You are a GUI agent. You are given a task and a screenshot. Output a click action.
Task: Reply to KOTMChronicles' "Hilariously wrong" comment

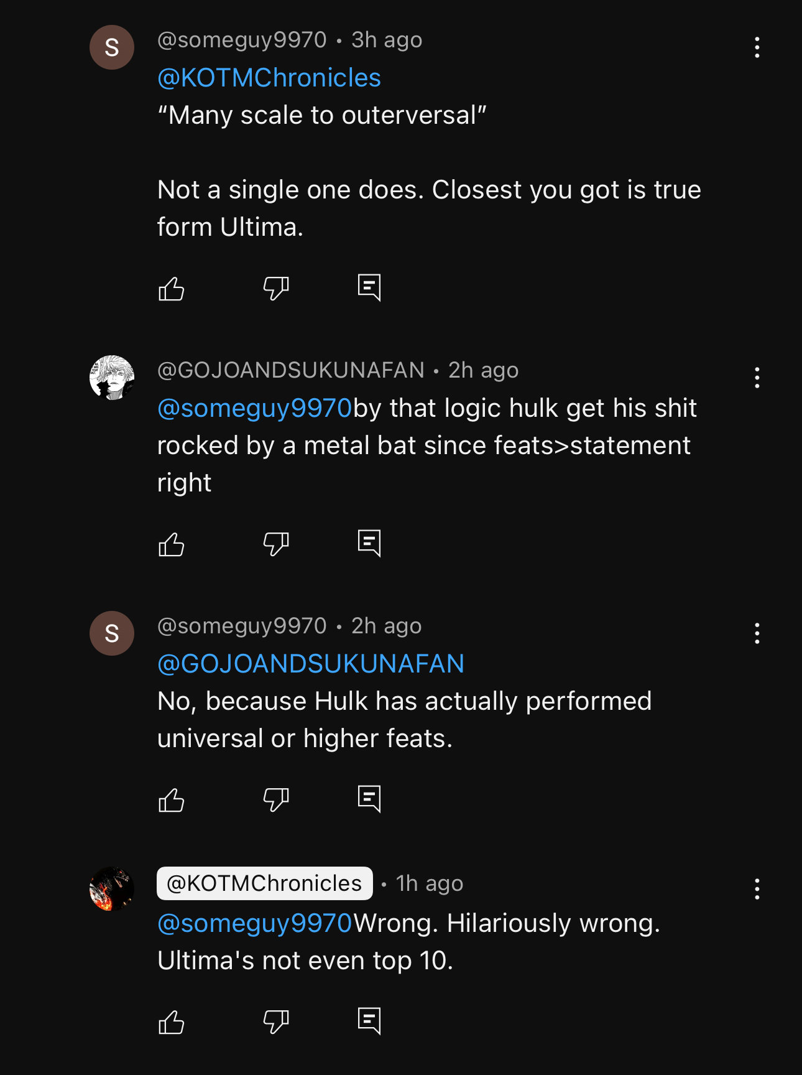click(x=369, y=1021)
